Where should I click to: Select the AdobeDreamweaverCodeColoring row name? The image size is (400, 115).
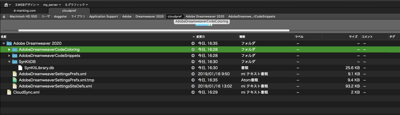click(49, 49)
